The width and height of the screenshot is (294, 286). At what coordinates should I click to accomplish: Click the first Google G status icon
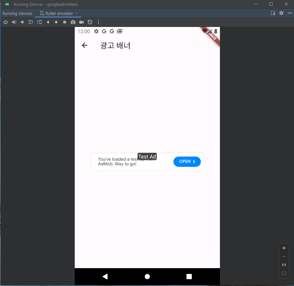104,31
